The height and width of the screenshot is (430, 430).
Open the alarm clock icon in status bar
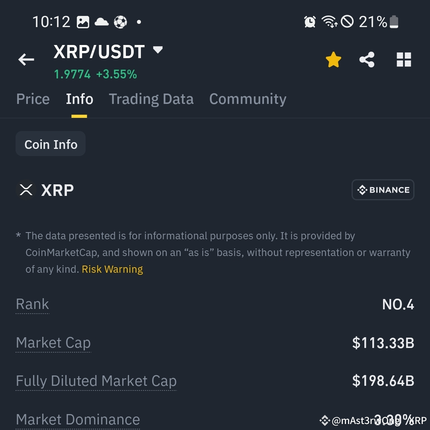pos(310,21)
